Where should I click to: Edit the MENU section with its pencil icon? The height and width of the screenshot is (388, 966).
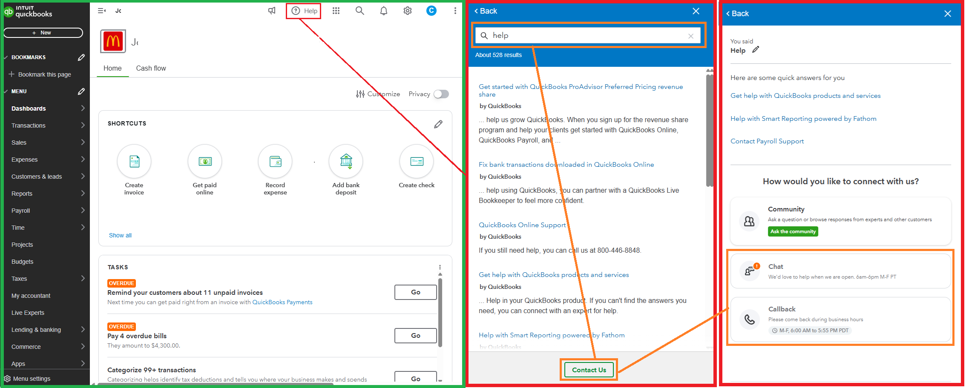pyautogui.click(x=81, y=91)
